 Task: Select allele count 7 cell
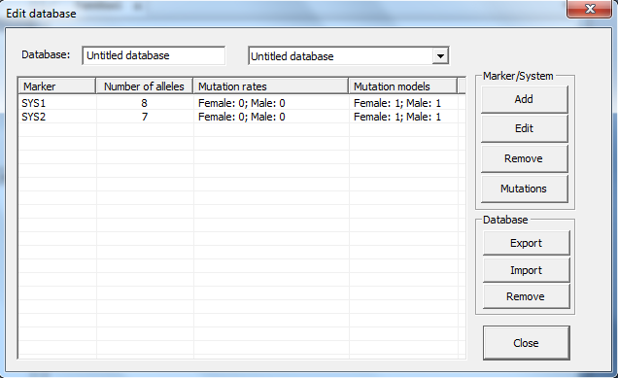click(x=145, y=117)
